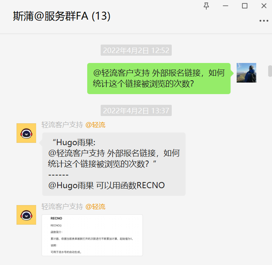The image size is (272, 265).
Task: Select the gray reply mentioning 函数RECNO
Action: (114, 164)
